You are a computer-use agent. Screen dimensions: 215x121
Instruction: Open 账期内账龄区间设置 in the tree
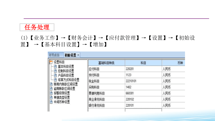click(x=66, y=84)
